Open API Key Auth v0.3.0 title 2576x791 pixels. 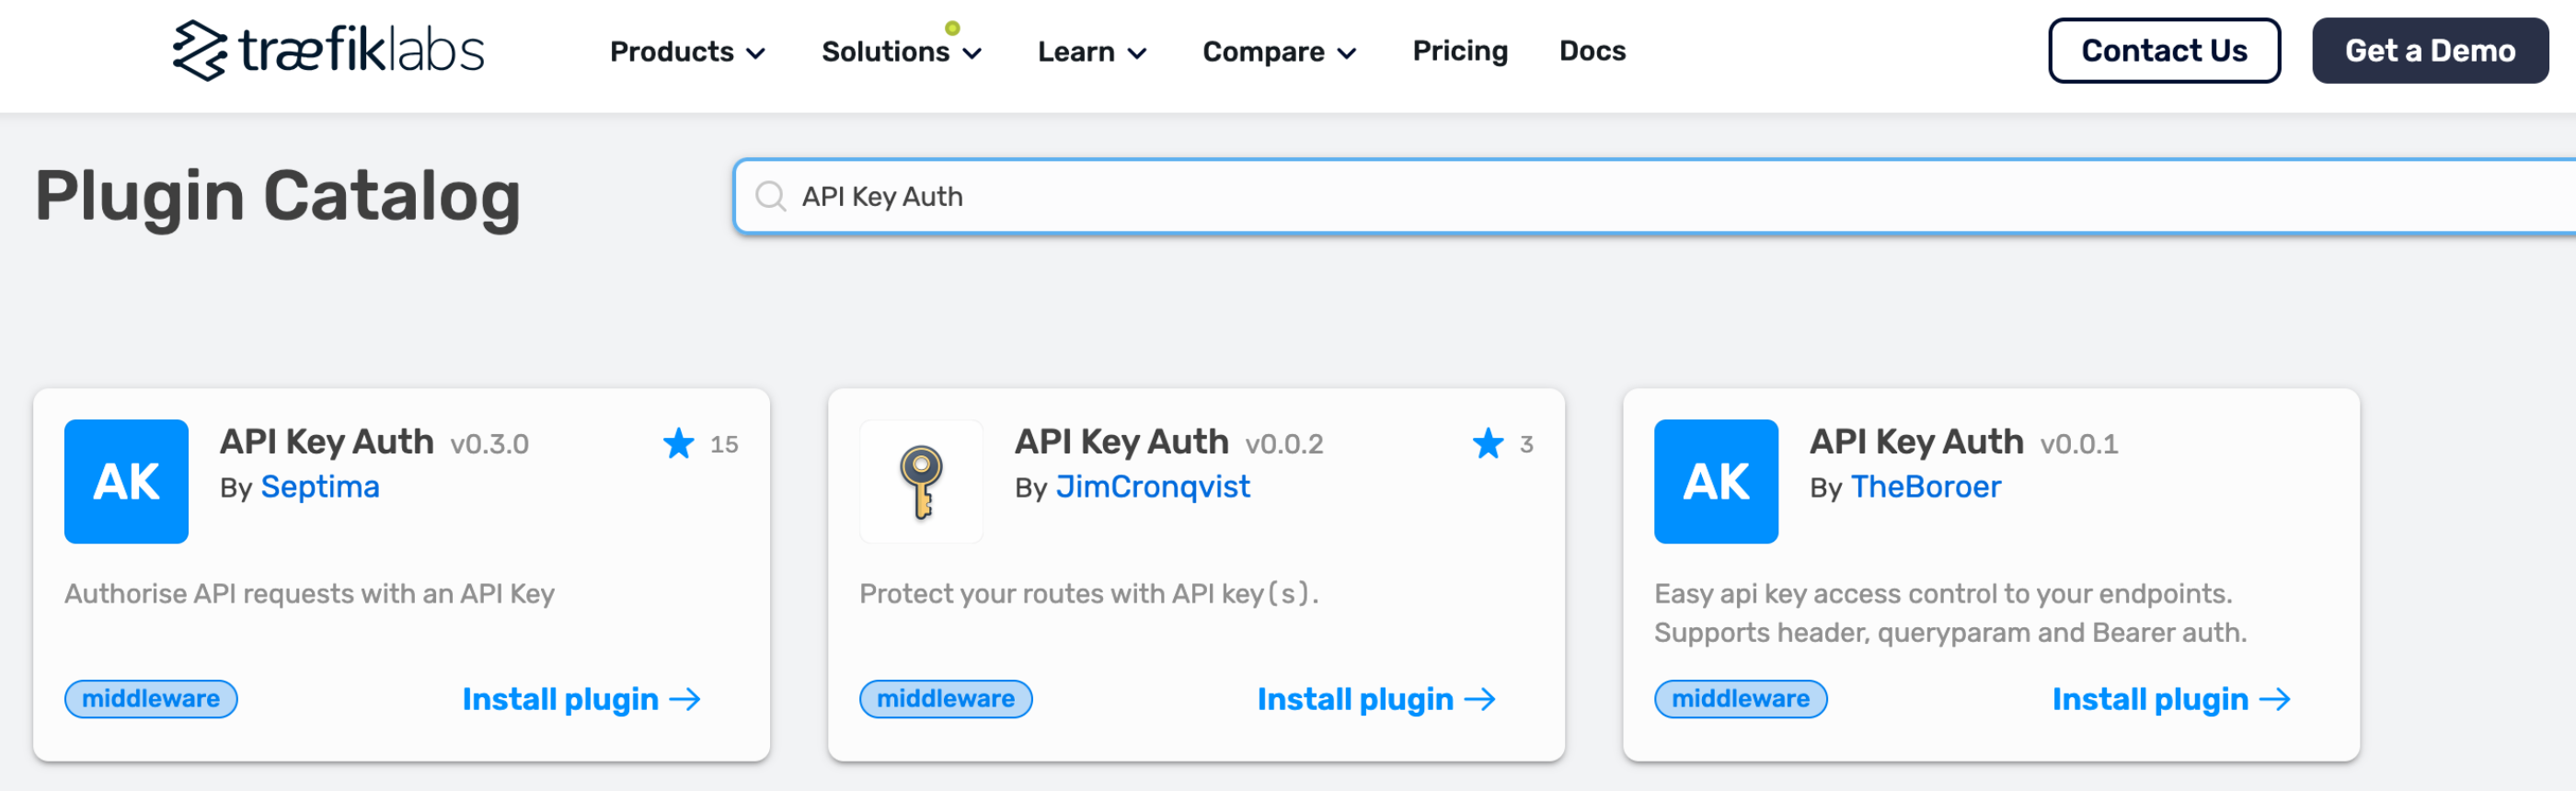click(x=327, y=441)
